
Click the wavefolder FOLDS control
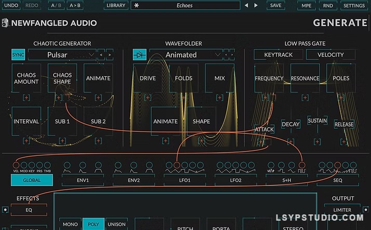point(184,78)
